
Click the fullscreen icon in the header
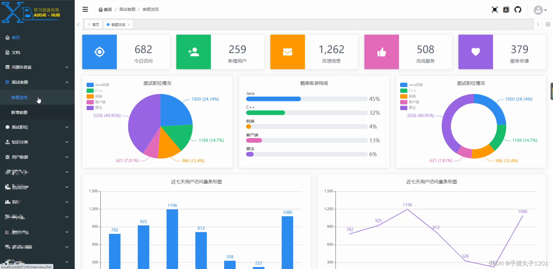click(x=495, y=10)
